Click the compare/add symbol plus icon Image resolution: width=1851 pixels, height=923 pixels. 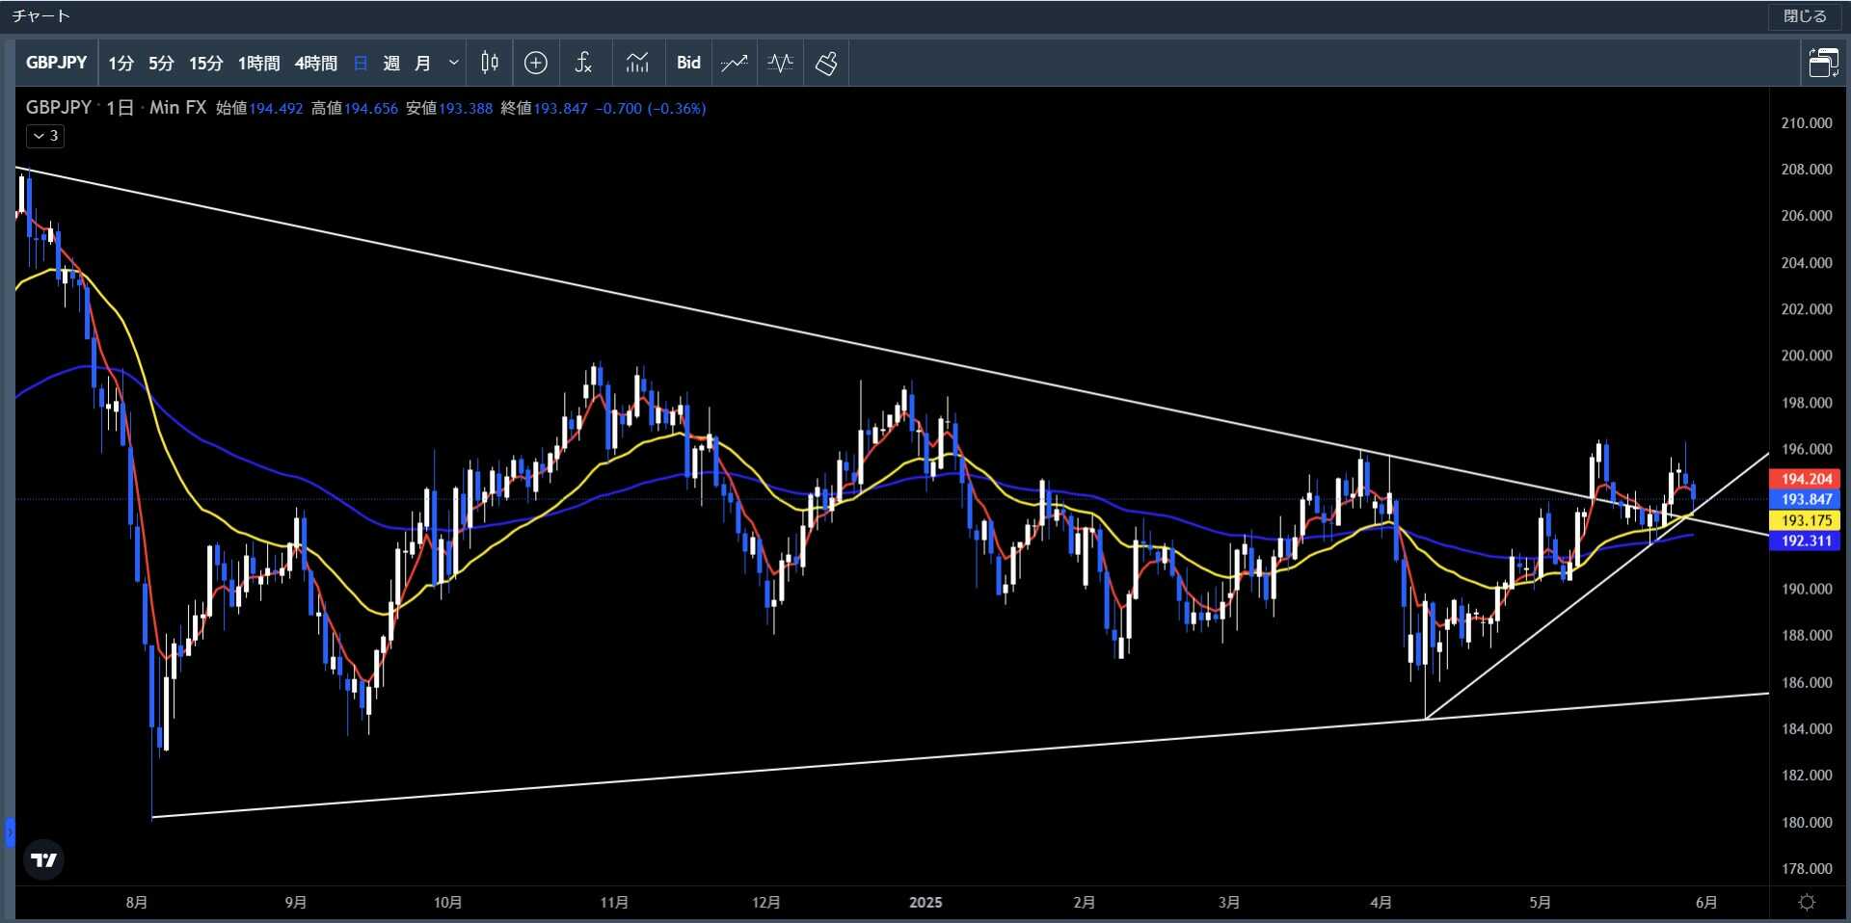pos(536,63)
